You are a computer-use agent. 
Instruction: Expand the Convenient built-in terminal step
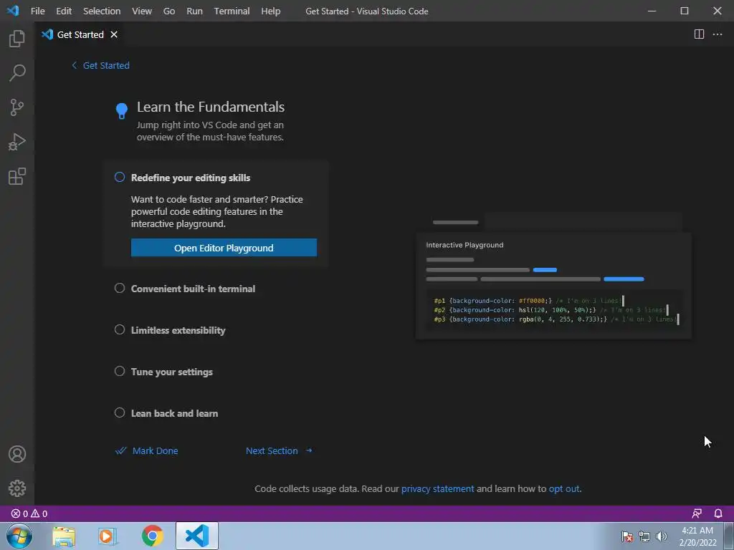click(193, 289)
